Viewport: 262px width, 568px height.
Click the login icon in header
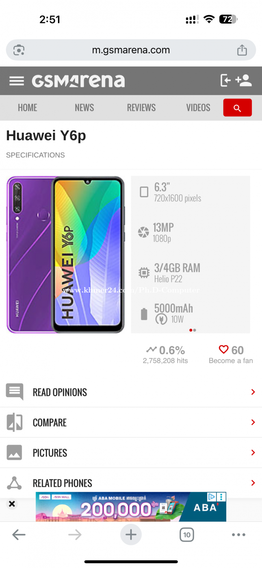(x=225, y=80)
